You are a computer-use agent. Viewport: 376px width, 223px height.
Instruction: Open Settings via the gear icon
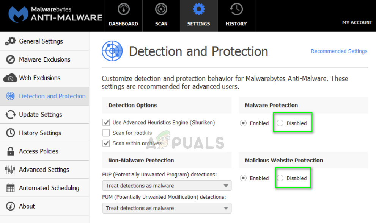(198, 9)
